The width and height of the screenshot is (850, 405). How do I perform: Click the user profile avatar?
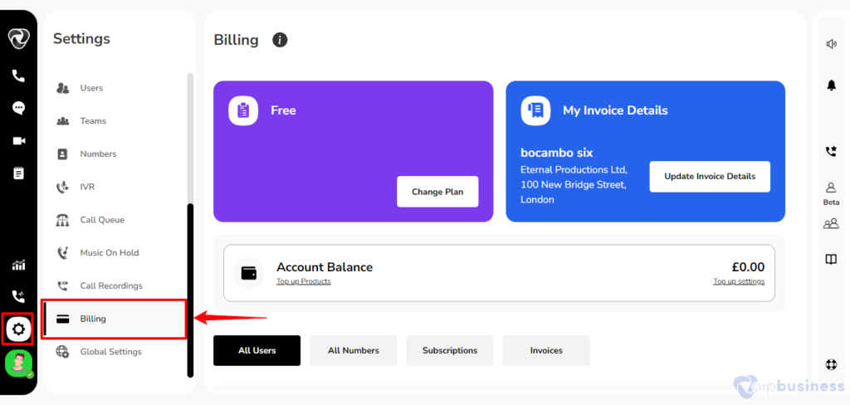(18, 364)
